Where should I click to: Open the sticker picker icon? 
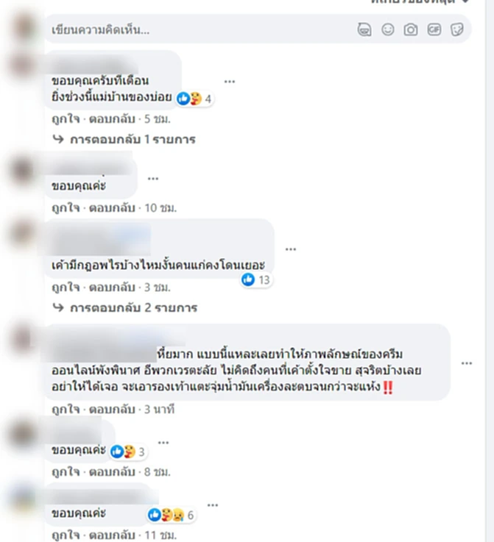pyautogui.click(x=457, y=29)
